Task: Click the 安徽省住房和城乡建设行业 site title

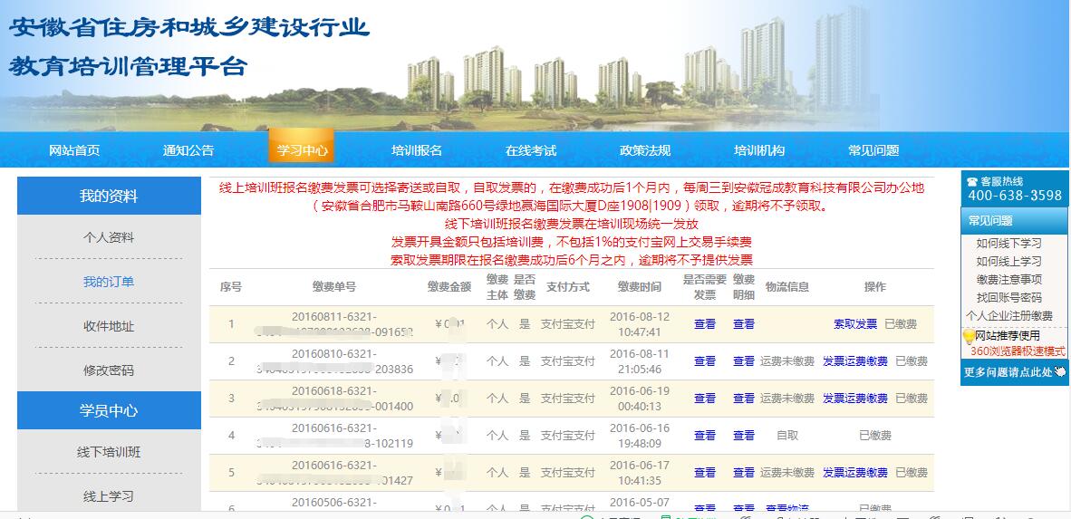Action: click(x=189, y=27)
